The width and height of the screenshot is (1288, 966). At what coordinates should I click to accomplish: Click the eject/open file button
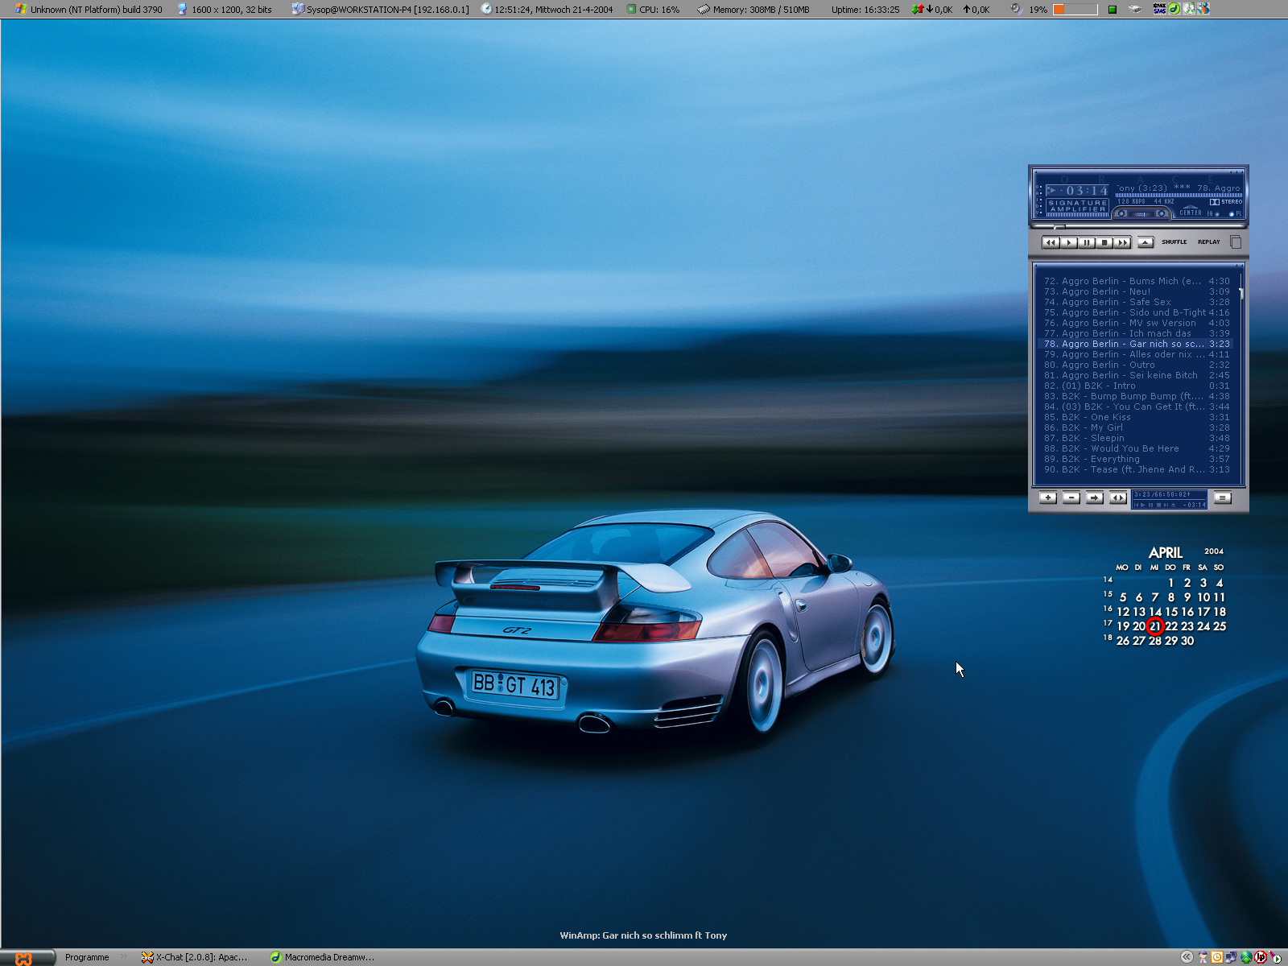pos(1146,242)
